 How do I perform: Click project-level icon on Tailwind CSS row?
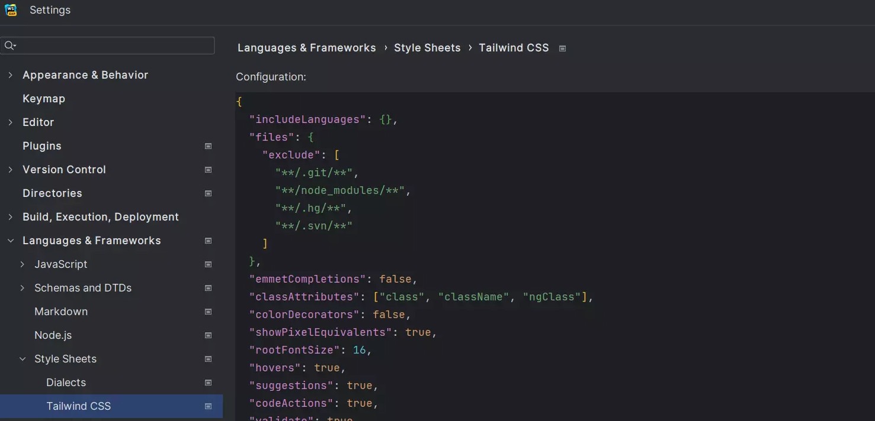(x=208, y=406)
